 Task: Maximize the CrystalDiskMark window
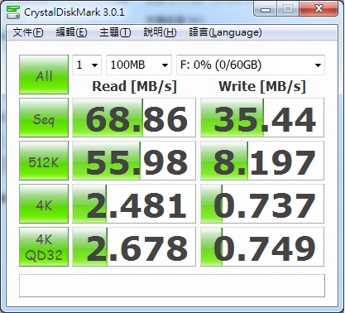(288, 9)
